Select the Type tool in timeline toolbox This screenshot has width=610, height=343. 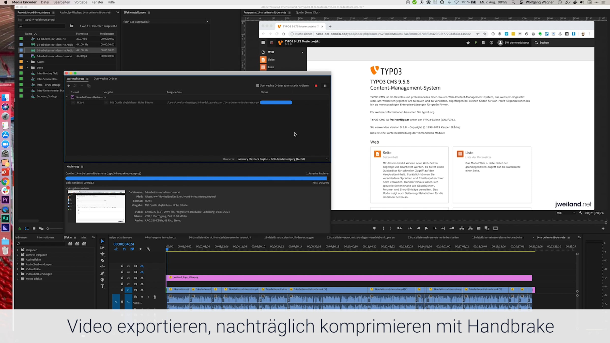pyautogui.click(x=102, y=286)
